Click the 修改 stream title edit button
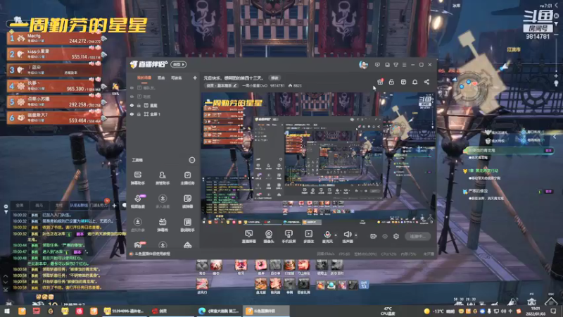This screenshot has width=563, height=317. pyautogui.click(x=274, y=77)
